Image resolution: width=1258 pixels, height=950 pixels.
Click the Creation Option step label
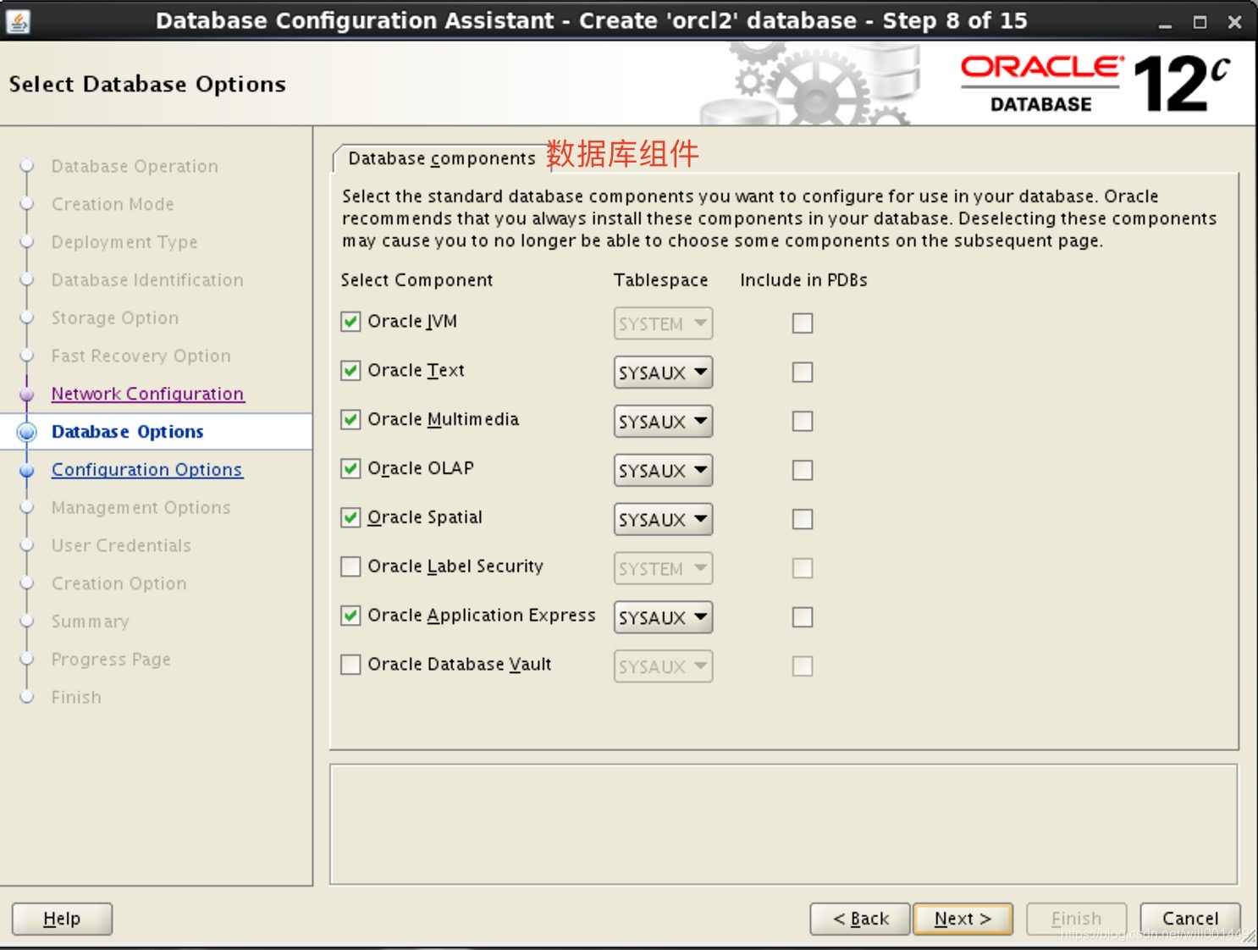coord(119,583)
